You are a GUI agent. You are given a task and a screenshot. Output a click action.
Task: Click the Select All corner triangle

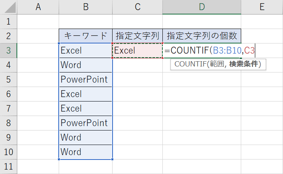click(x=10, y=7)
